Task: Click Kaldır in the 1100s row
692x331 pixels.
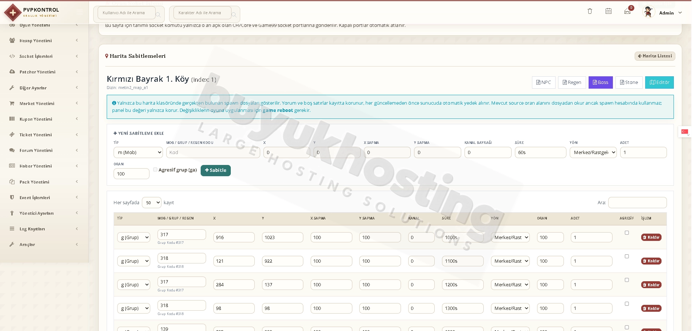Action: tap(651, 261)
